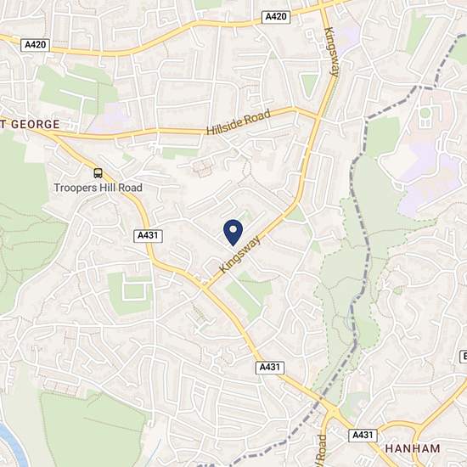Click the rectangular green playing field near A431

point(130,294)
